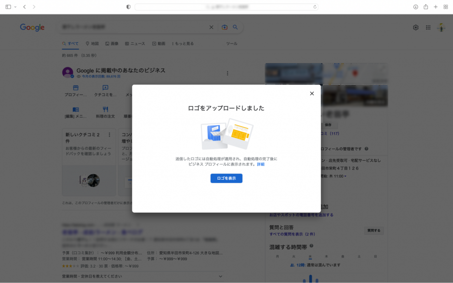Screen dimensions: 453x283
Task: Search by image with Google Lens camera icon
Action: [224, 27]
